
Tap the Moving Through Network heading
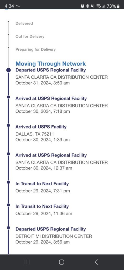point(51,64)
